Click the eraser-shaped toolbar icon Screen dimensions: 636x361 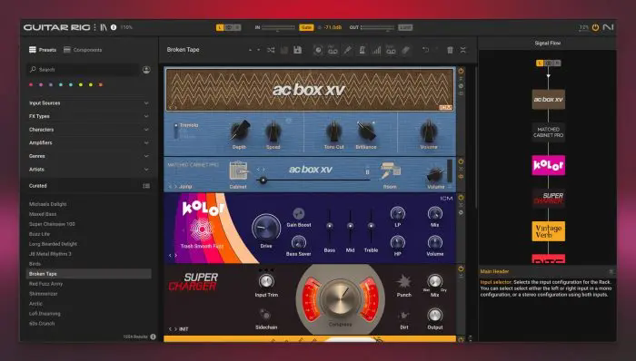(406, 50)
